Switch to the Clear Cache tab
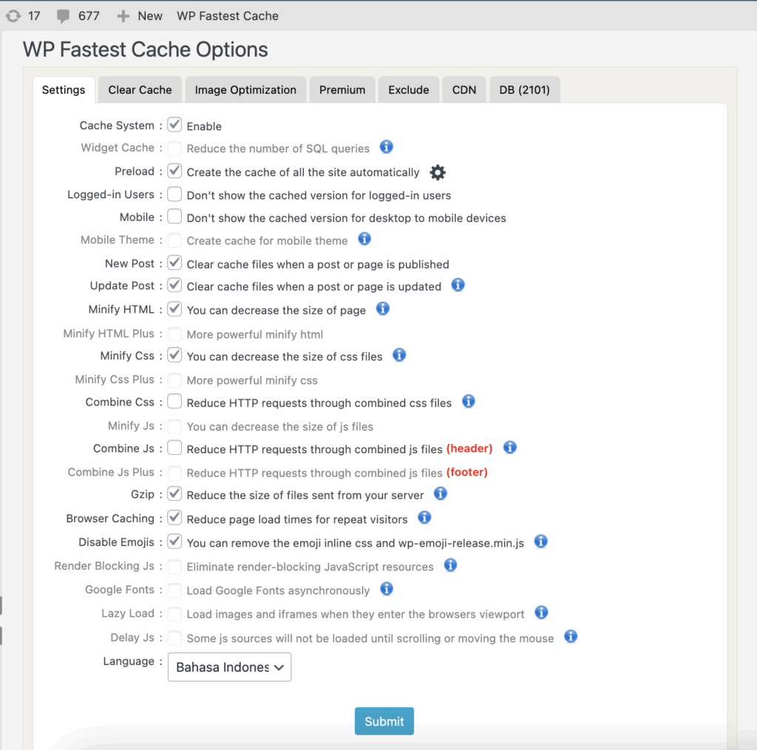 pos(140,90)
